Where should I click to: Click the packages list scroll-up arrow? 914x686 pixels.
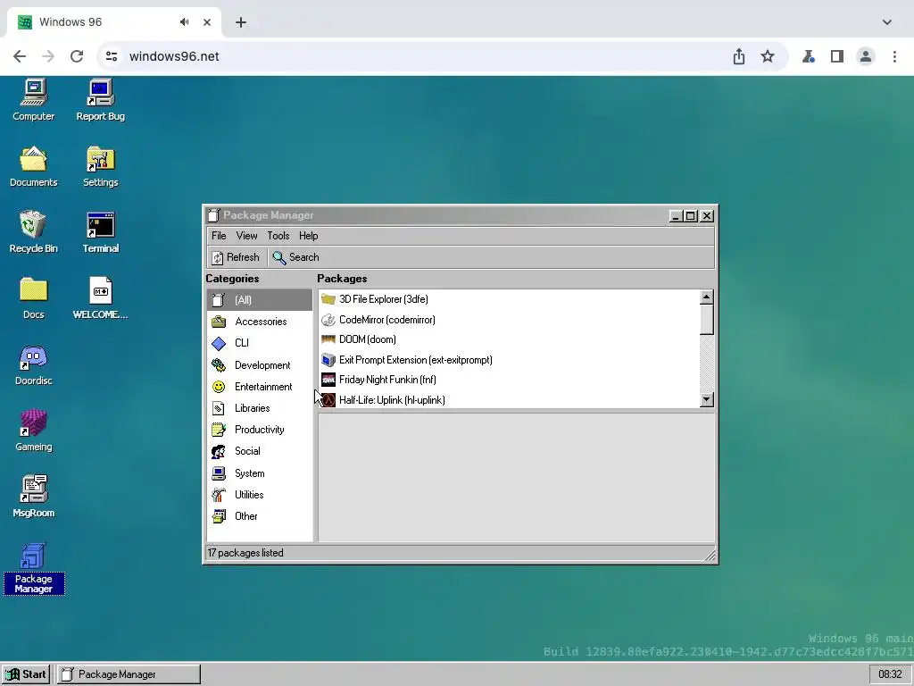tap(707, 297)
